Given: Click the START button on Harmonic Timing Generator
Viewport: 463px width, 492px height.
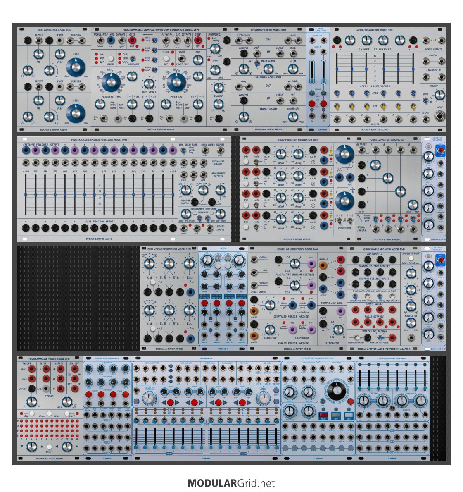Looking at the screenshot, I should (323, 416).
